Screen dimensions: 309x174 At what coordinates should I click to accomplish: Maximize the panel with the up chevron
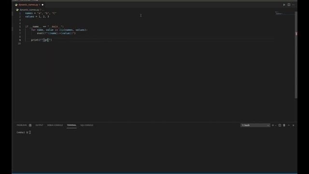click(289, 125)
